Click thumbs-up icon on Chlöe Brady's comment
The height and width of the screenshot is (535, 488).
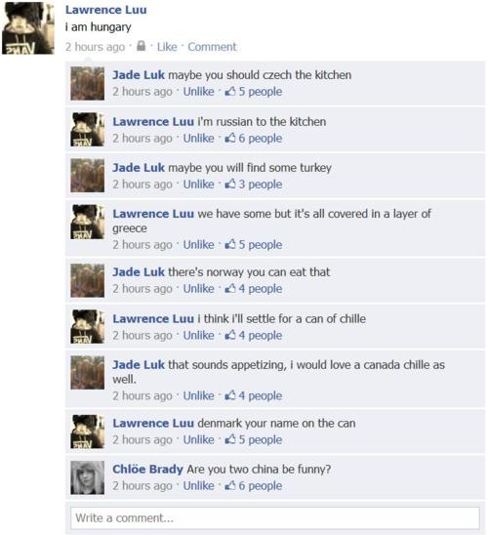pos(230,485)
